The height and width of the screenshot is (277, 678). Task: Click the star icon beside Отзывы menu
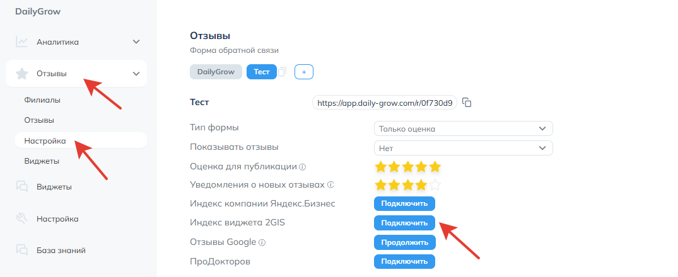coord(21,74)
